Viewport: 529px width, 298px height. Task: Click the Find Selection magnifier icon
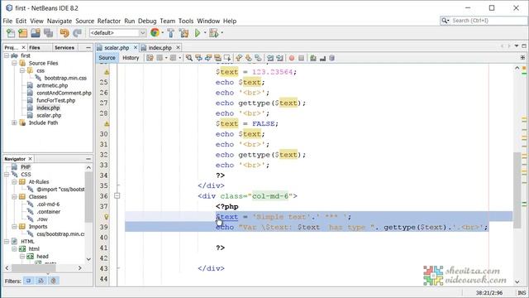point(189,58)
